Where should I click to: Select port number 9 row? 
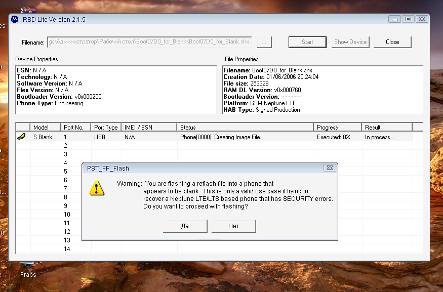(x=65, y=206)
